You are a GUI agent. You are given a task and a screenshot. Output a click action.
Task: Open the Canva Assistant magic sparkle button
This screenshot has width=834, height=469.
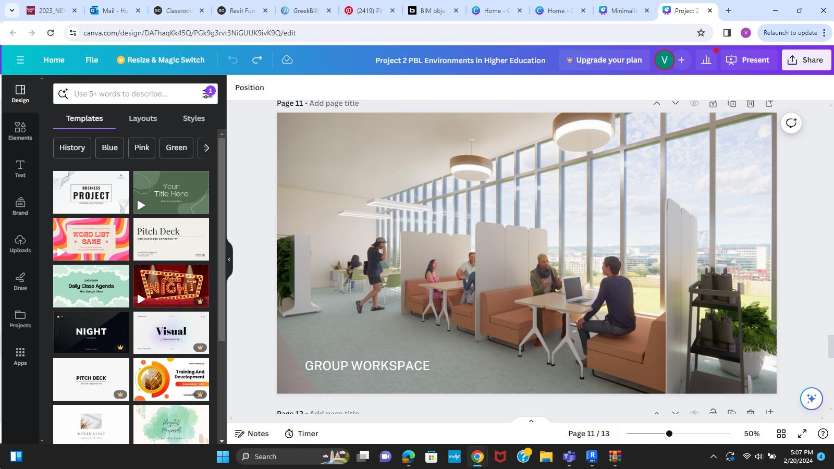tap(811, 399)
